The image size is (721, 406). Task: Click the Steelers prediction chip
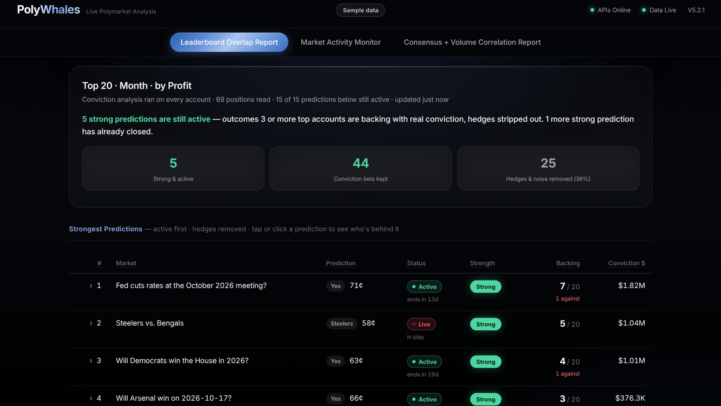(x=342, y=323)
